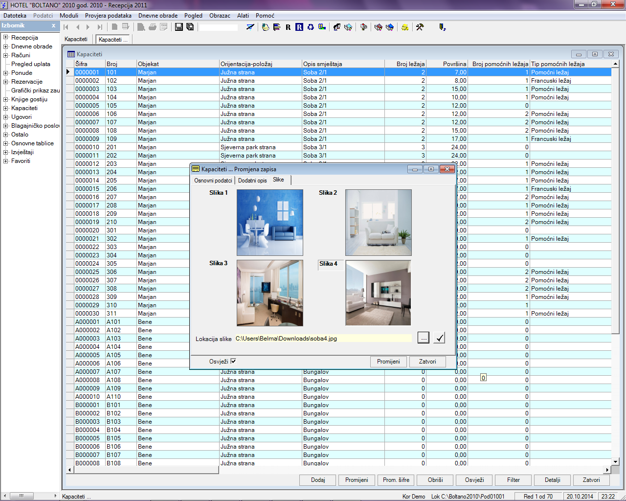Image resolution: width=626 pixels, height=501 pixels.
Task: Open the Moduli menu
Action: pos(69,16)
